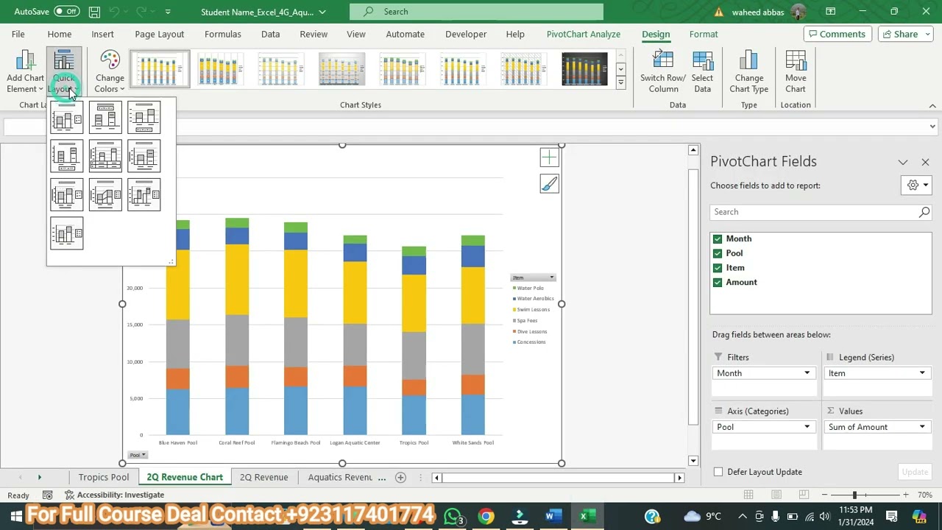942x530 pixels.
Task: Open Change Colors palette
Action: coord(109,72)
